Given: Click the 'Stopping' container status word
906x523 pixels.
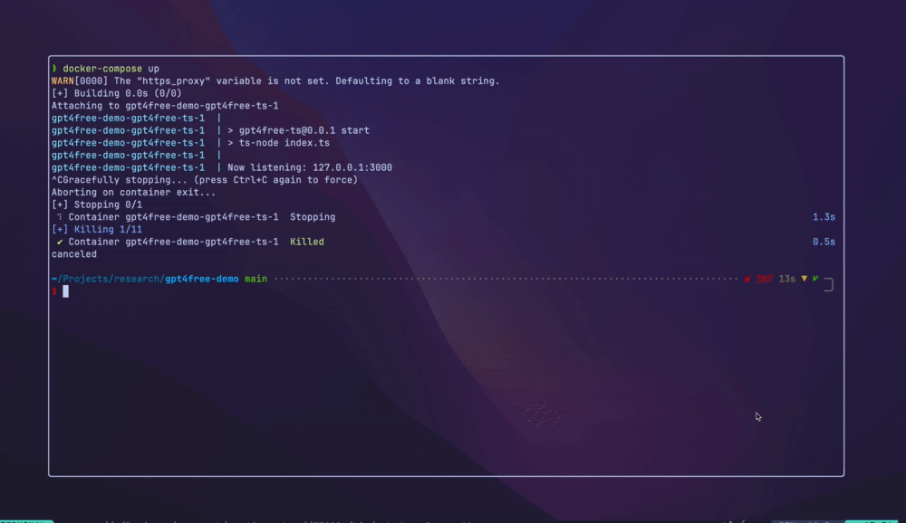Looking at the screenshot, I should pos(313,217).
